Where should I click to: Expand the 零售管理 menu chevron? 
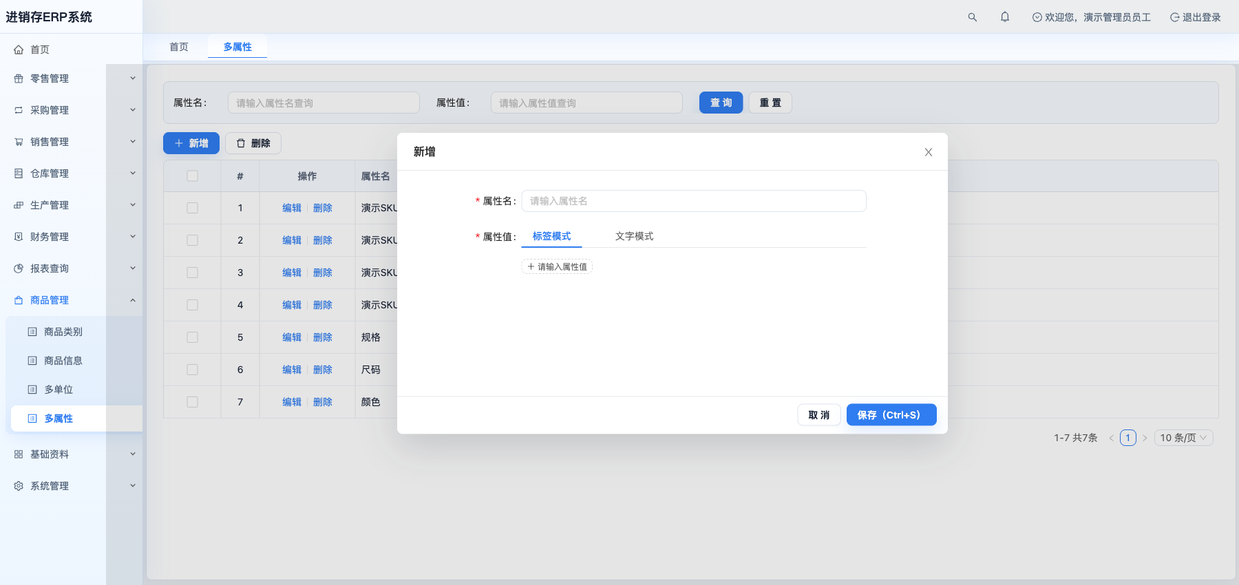tap(133, 78)
